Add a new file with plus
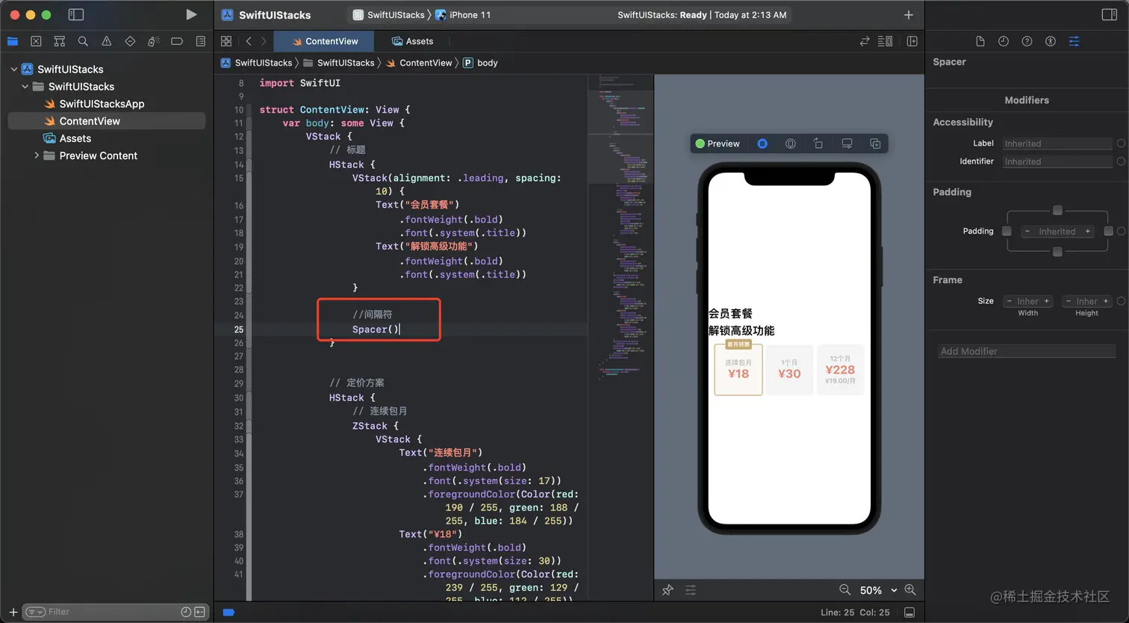The width and height of the screenshot is (1129, 623). 13,612
